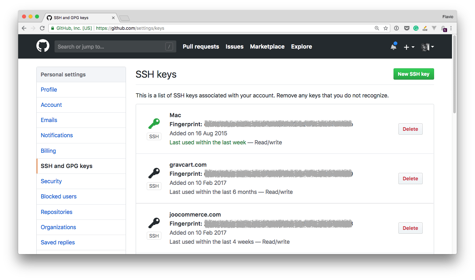Image resolution: width=475 pixels, height=280 pixels.
Task: Open the notifications bell icon
Action: coord(393,47)
